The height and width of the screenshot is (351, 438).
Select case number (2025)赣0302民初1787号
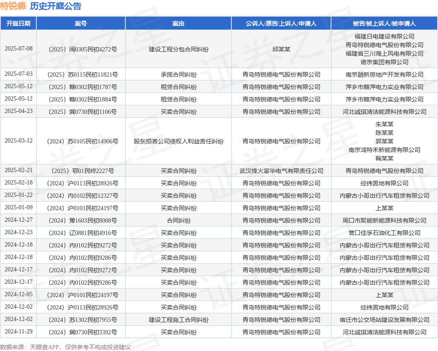coord(83,87)
